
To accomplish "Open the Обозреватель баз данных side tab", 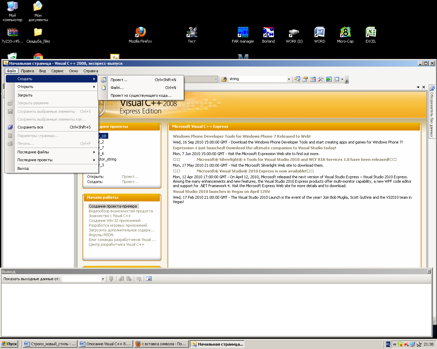I will click(432, 111).
